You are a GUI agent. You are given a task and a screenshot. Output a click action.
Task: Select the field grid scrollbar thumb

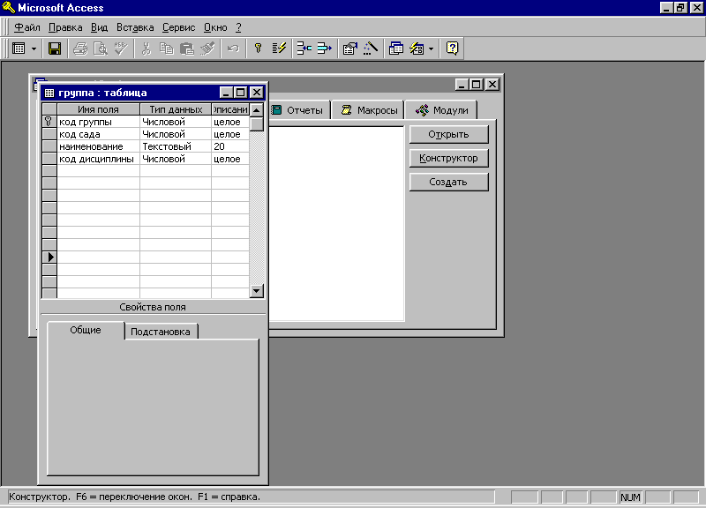pyautogui.click(x=256, y=123)
